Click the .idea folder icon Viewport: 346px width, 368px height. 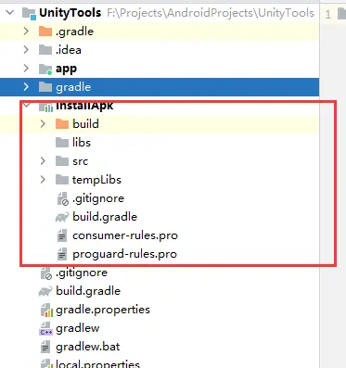point(45,50)
